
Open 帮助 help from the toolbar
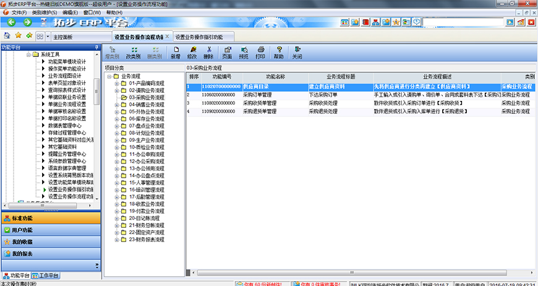pyautogui.click(x=279, y=52)
